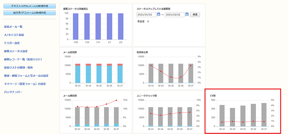Open the 配信メール一覧 link
The width and height of the screenshot is (288, 134).
click(13, 27)
